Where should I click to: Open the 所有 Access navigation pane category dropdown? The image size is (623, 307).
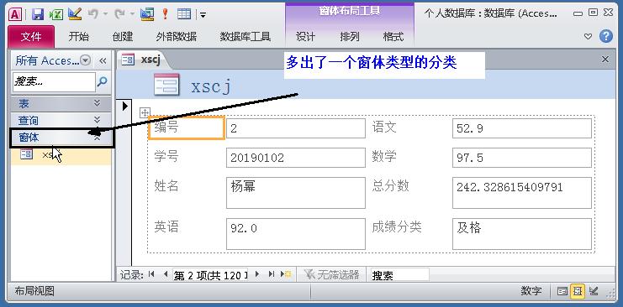pos(86,60)
